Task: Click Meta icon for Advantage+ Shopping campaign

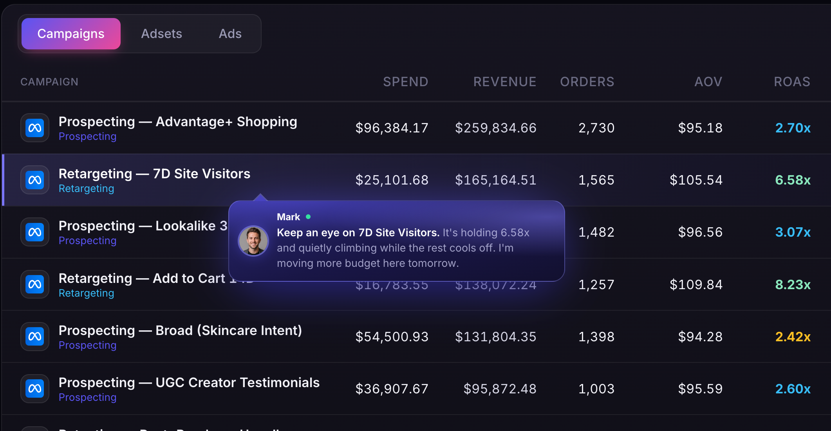Action: (x=35, y=128)
